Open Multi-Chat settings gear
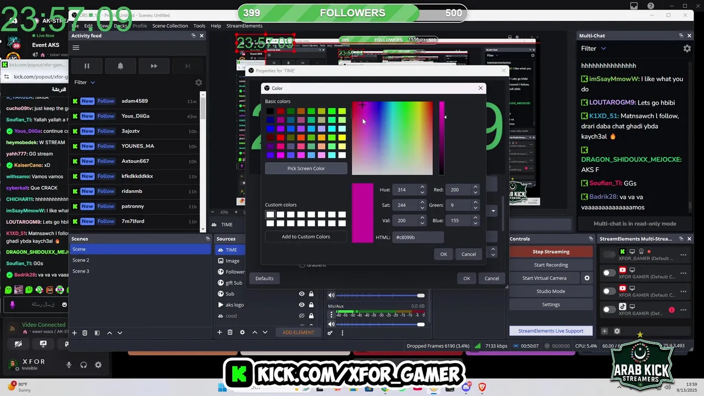This screenshot has height=396, width=704. 687,48
